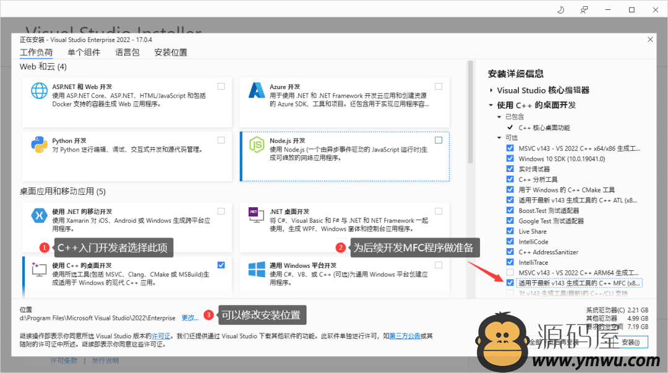The height and width of the screenshot is (373, 668).
Task: Click the Python 开发 card title
Action: pos(69,140)
